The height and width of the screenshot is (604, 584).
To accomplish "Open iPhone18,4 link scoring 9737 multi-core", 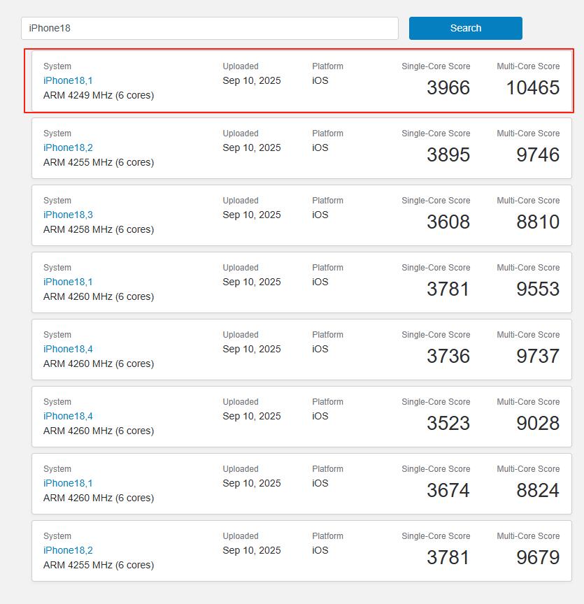I will tap(68, 349).
